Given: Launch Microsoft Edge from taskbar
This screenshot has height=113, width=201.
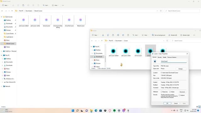Looking at the screenshot, I should [96, 110].
